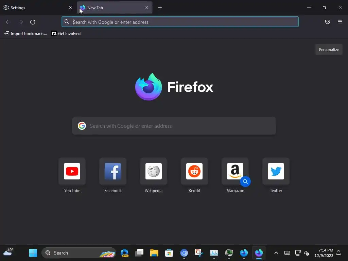Open the YouTube shortcut tile
Screen dimensions: 348x261
click(x=72, y=171)
